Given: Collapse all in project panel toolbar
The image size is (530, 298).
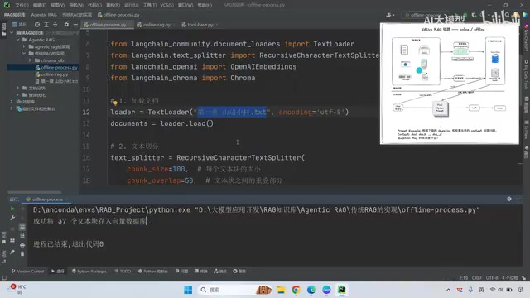Looking at the screenshot, I should click(x=55, y=25).
